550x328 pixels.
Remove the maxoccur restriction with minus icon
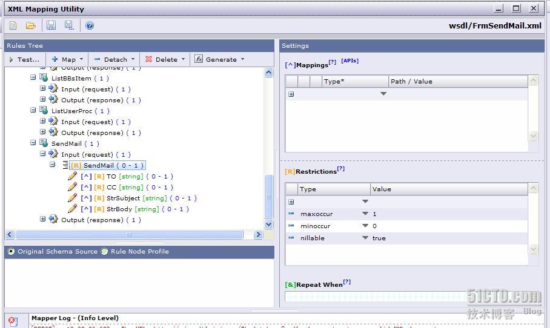[x=291, y=214]
